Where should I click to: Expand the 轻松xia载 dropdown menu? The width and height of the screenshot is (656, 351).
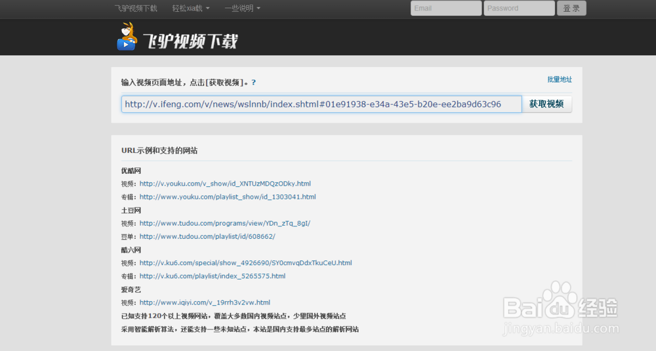[191, 9]
